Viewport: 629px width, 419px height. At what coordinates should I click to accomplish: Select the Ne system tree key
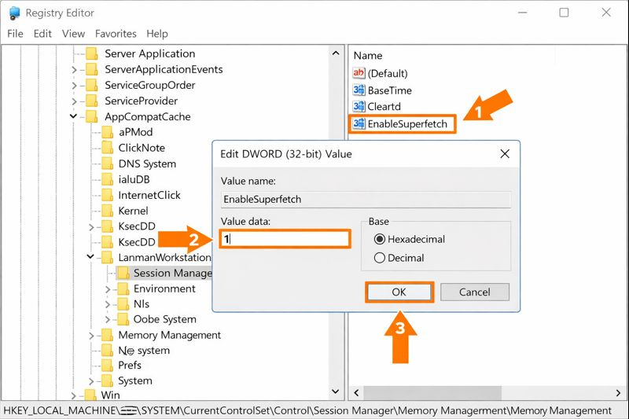tap(144, 351)
